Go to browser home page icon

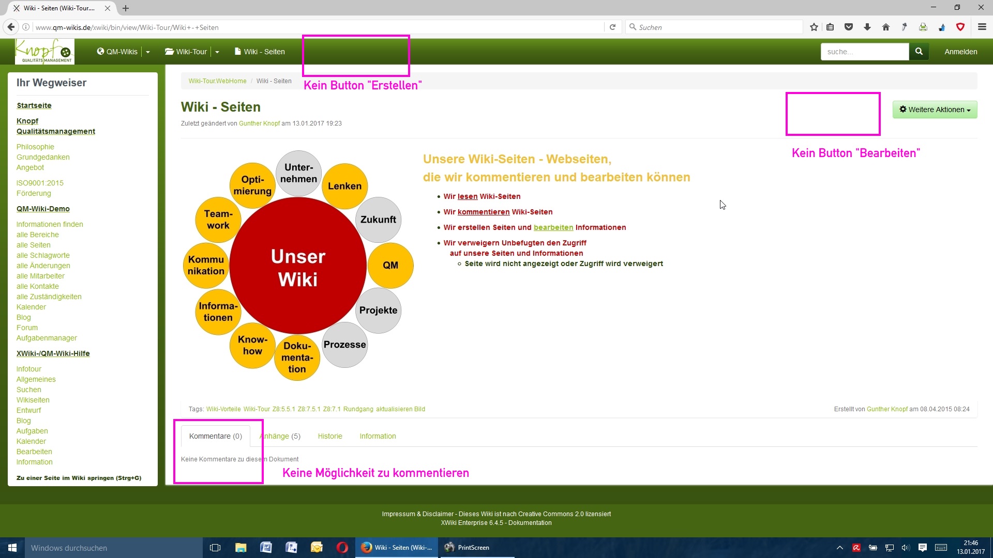point(886,27)
